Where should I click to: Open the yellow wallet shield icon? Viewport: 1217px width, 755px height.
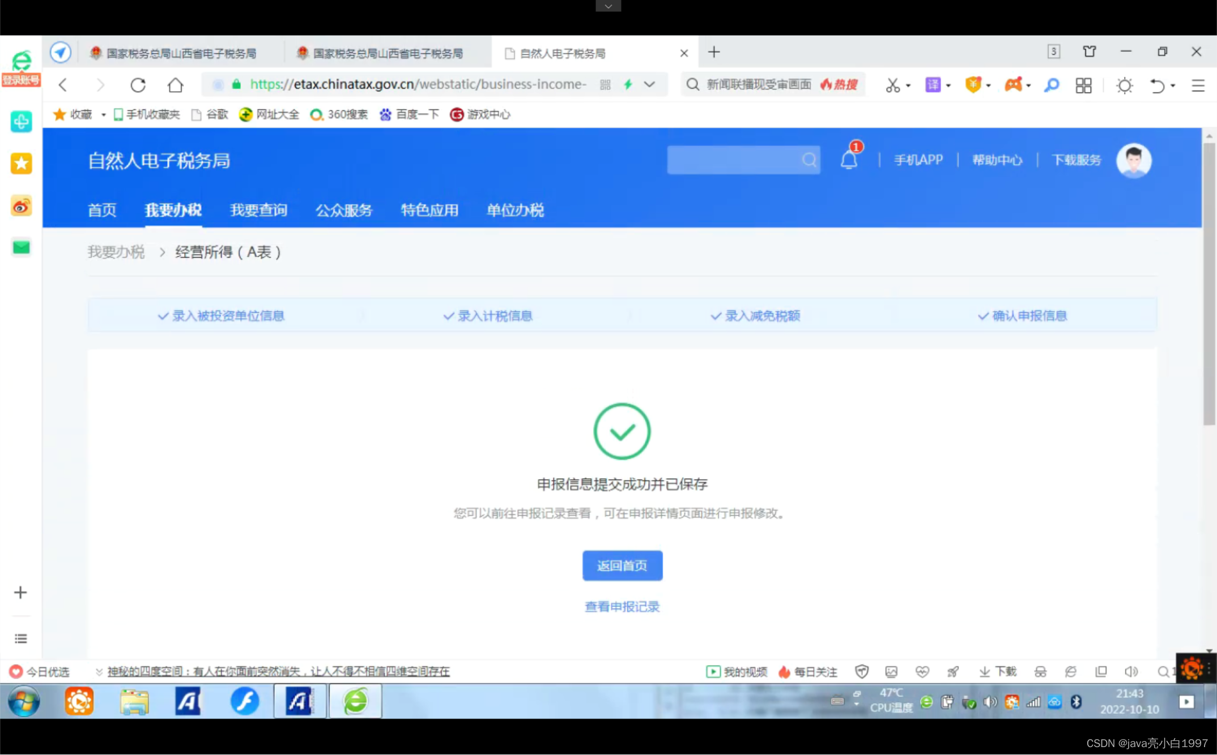973,85
